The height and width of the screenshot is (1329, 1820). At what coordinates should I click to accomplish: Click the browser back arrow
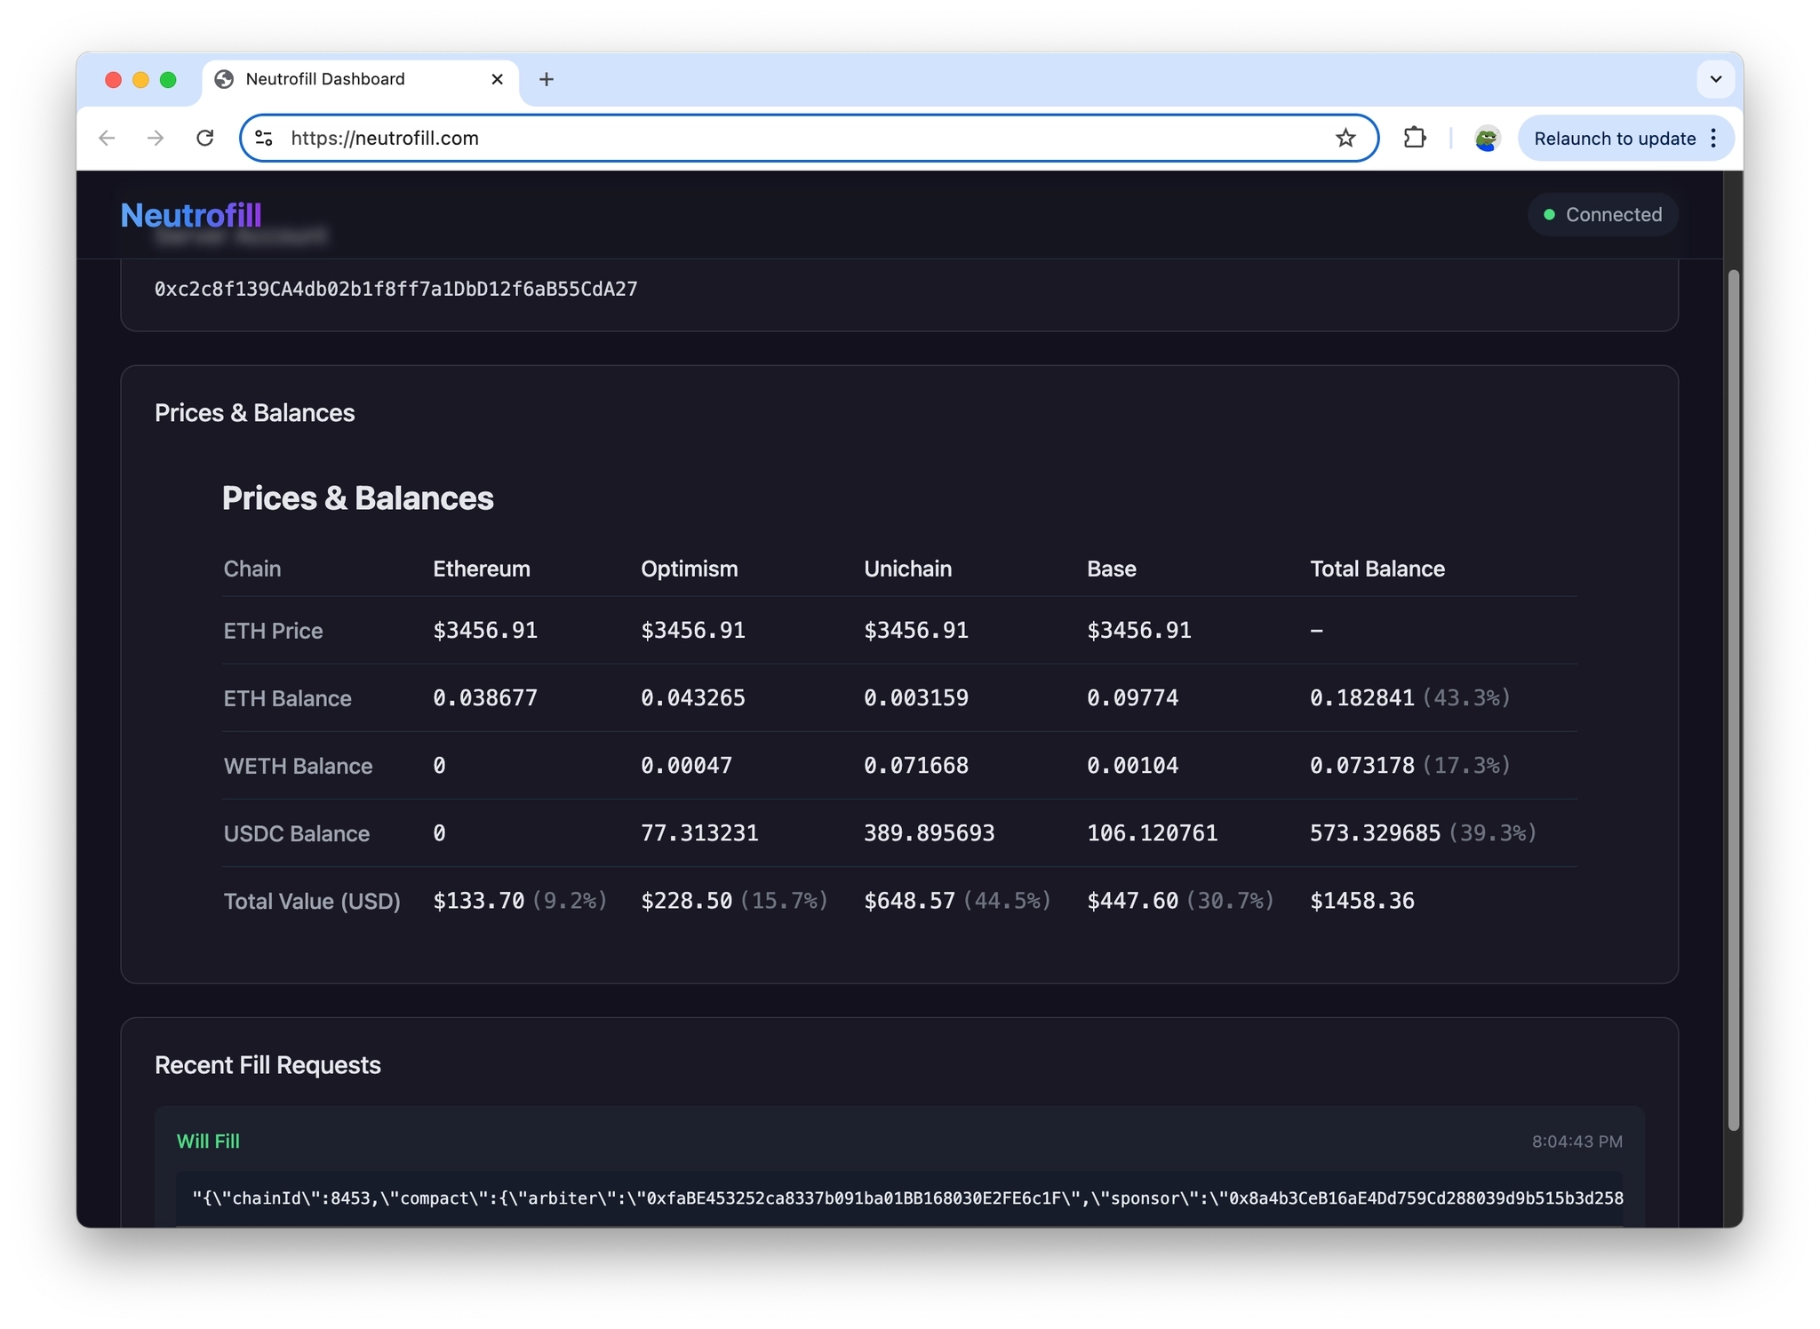pos(108,138)
